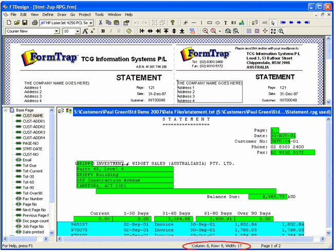This screenshot has height=251, width=334.
Task: Click the decrease font size icon
Action: point(92,31)
